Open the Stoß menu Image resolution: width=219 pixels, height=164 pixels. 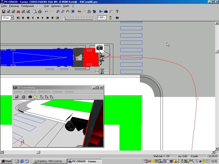[x=46, y=6]
